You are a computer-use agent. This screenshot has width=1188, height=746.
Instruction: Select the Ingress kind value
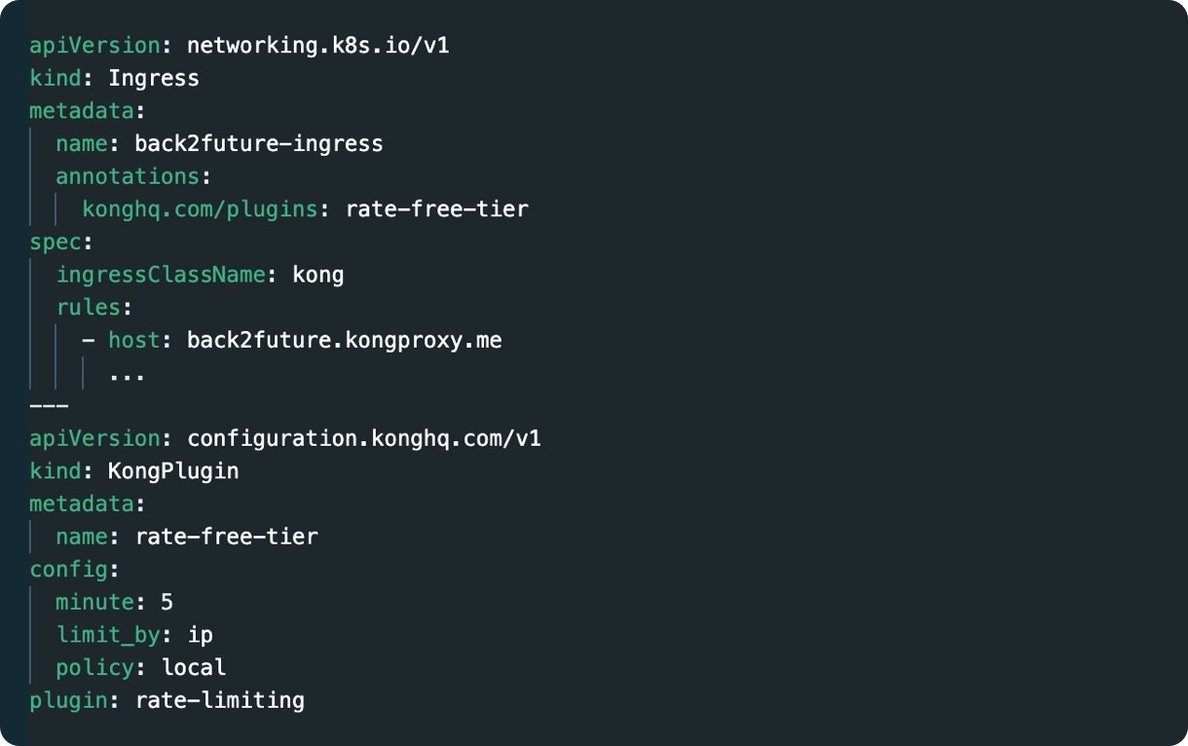[154, 78]
